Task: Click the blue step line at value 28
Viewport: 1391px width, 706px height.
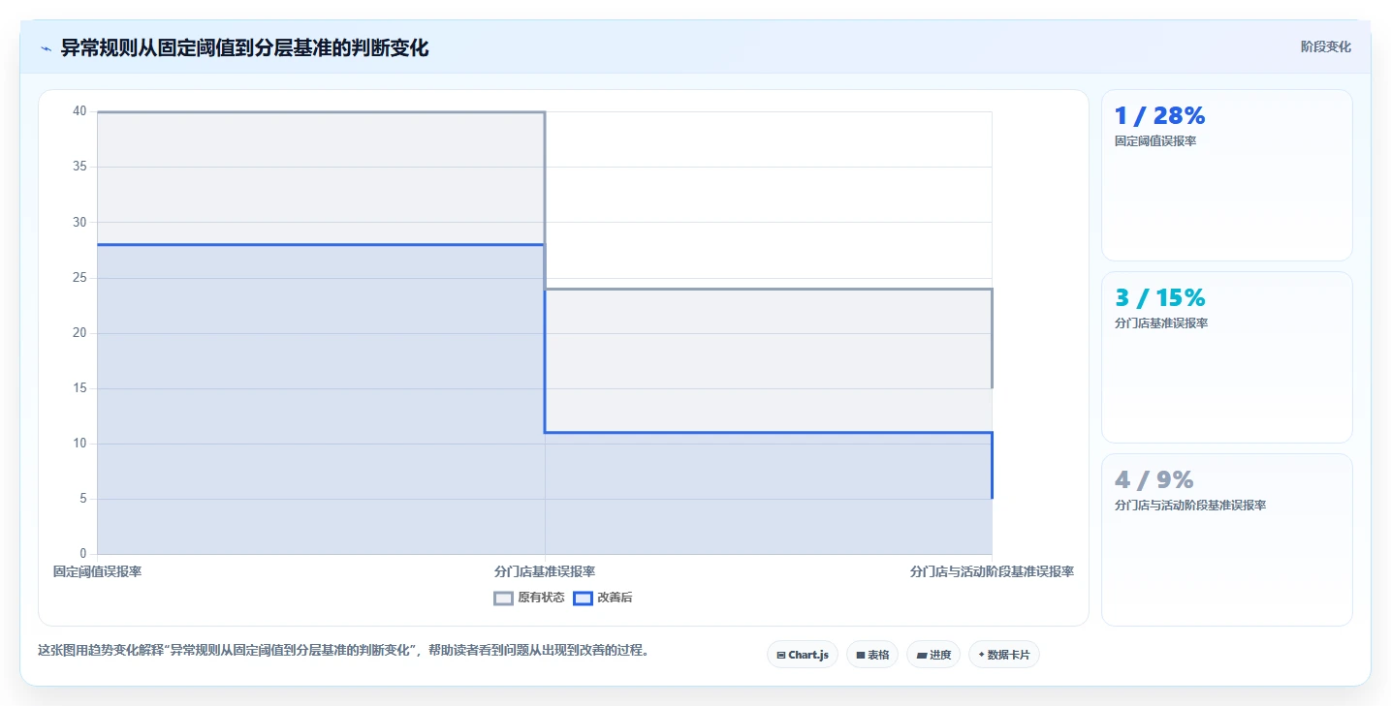Action: tap(320, 244)
